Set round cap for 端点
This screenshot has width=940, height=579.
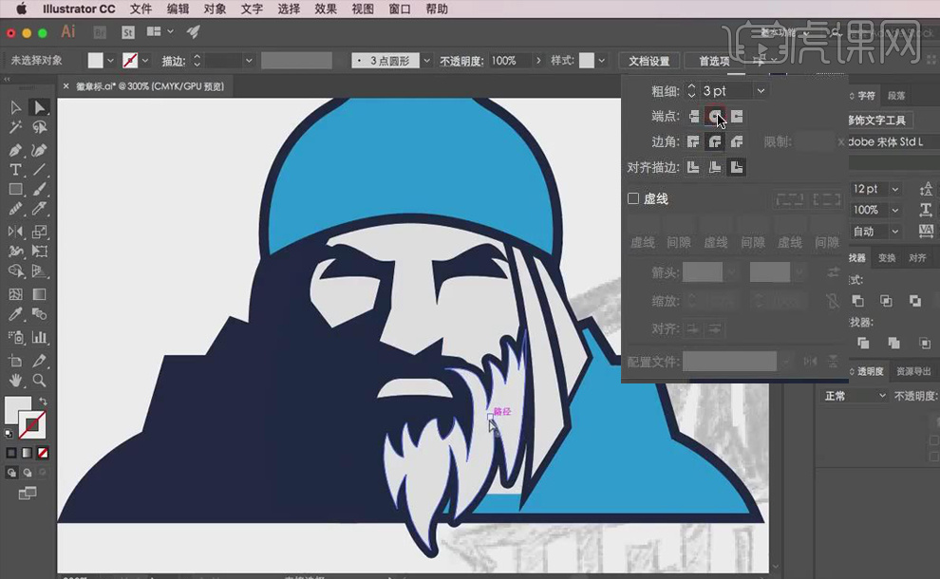(715, 116)
